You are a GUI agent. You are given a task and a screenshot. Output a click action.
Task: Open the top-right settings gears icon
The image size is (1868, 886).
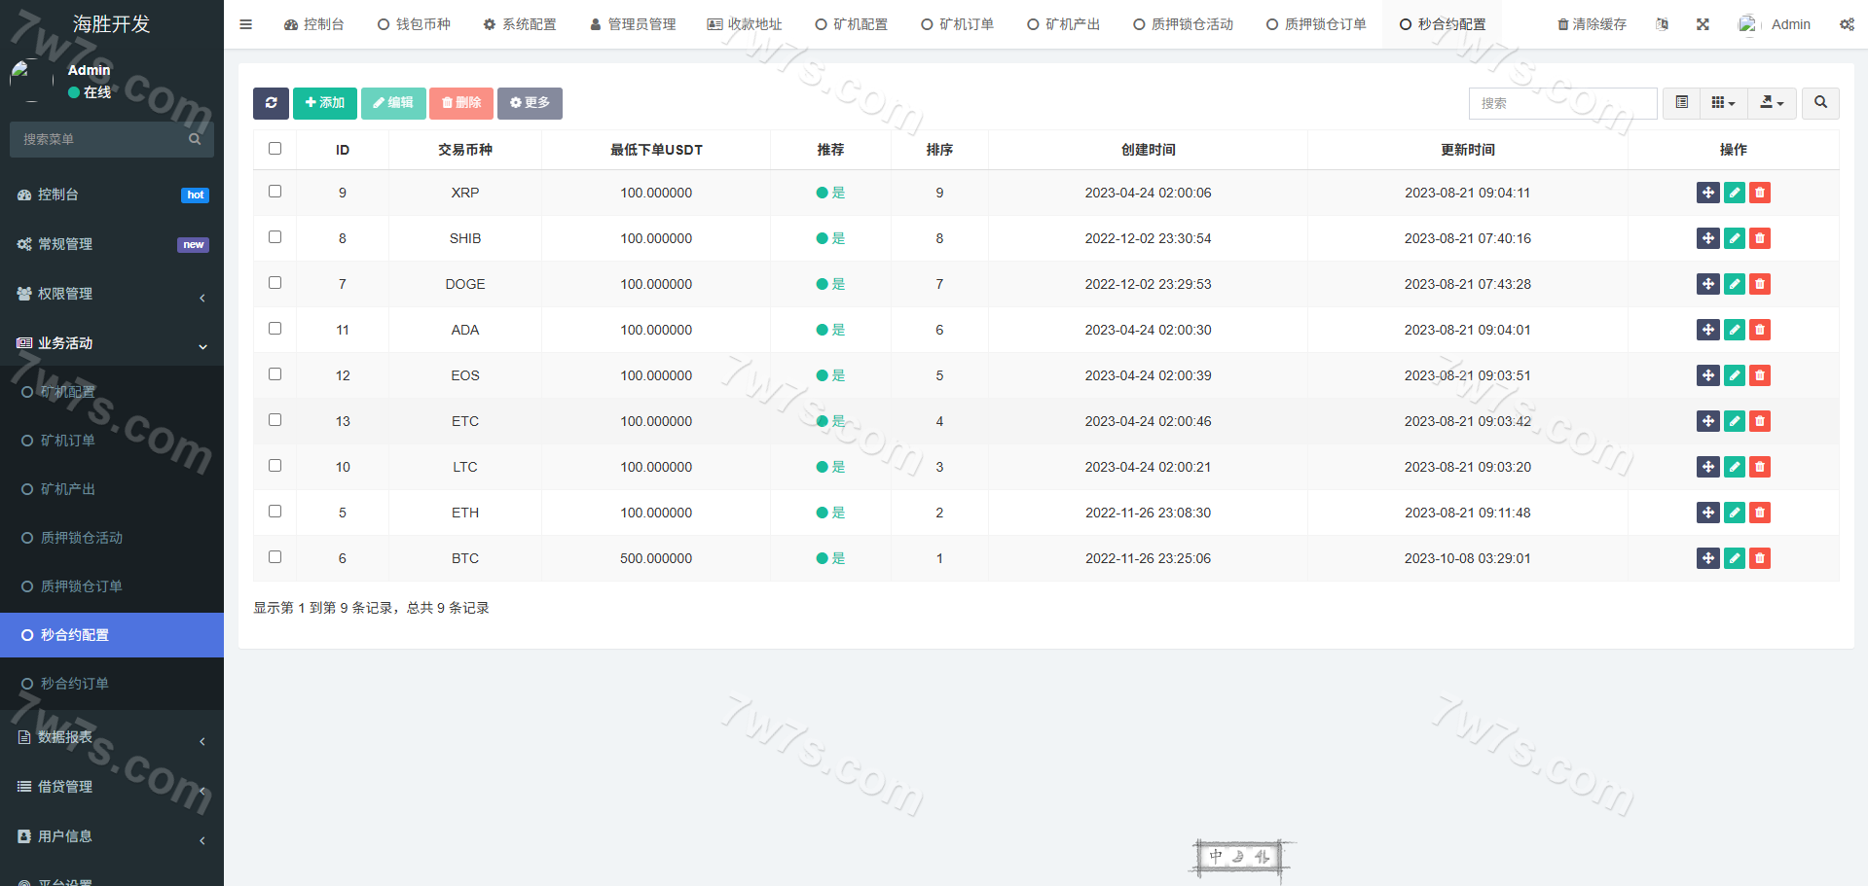[1847, 24]
